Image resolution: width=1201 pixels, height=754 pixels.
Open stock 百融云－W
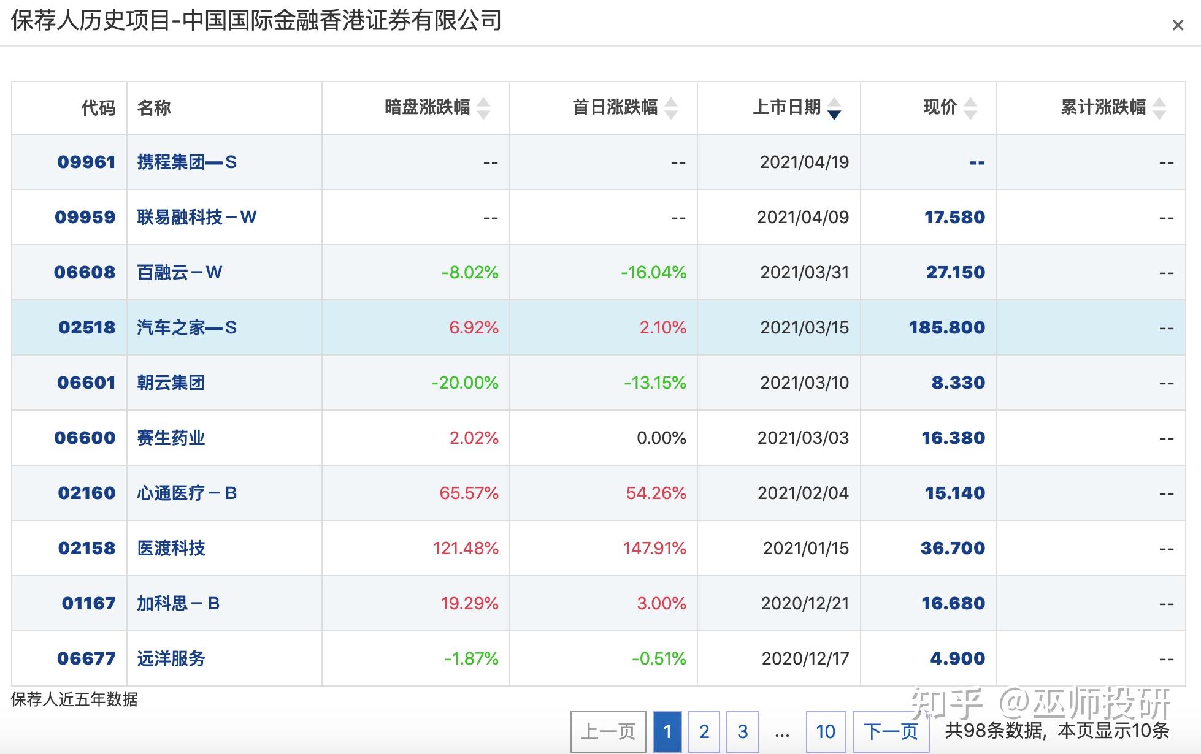179,272
